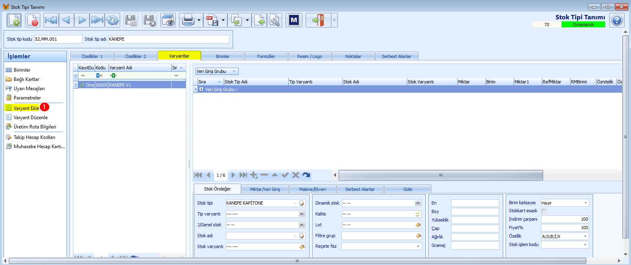
Task: Click the blue M toolbar button
Action: [294, 20]
